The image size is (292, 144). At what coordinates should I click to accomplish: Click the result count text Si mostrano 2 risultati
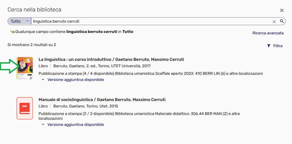point(32,45)
